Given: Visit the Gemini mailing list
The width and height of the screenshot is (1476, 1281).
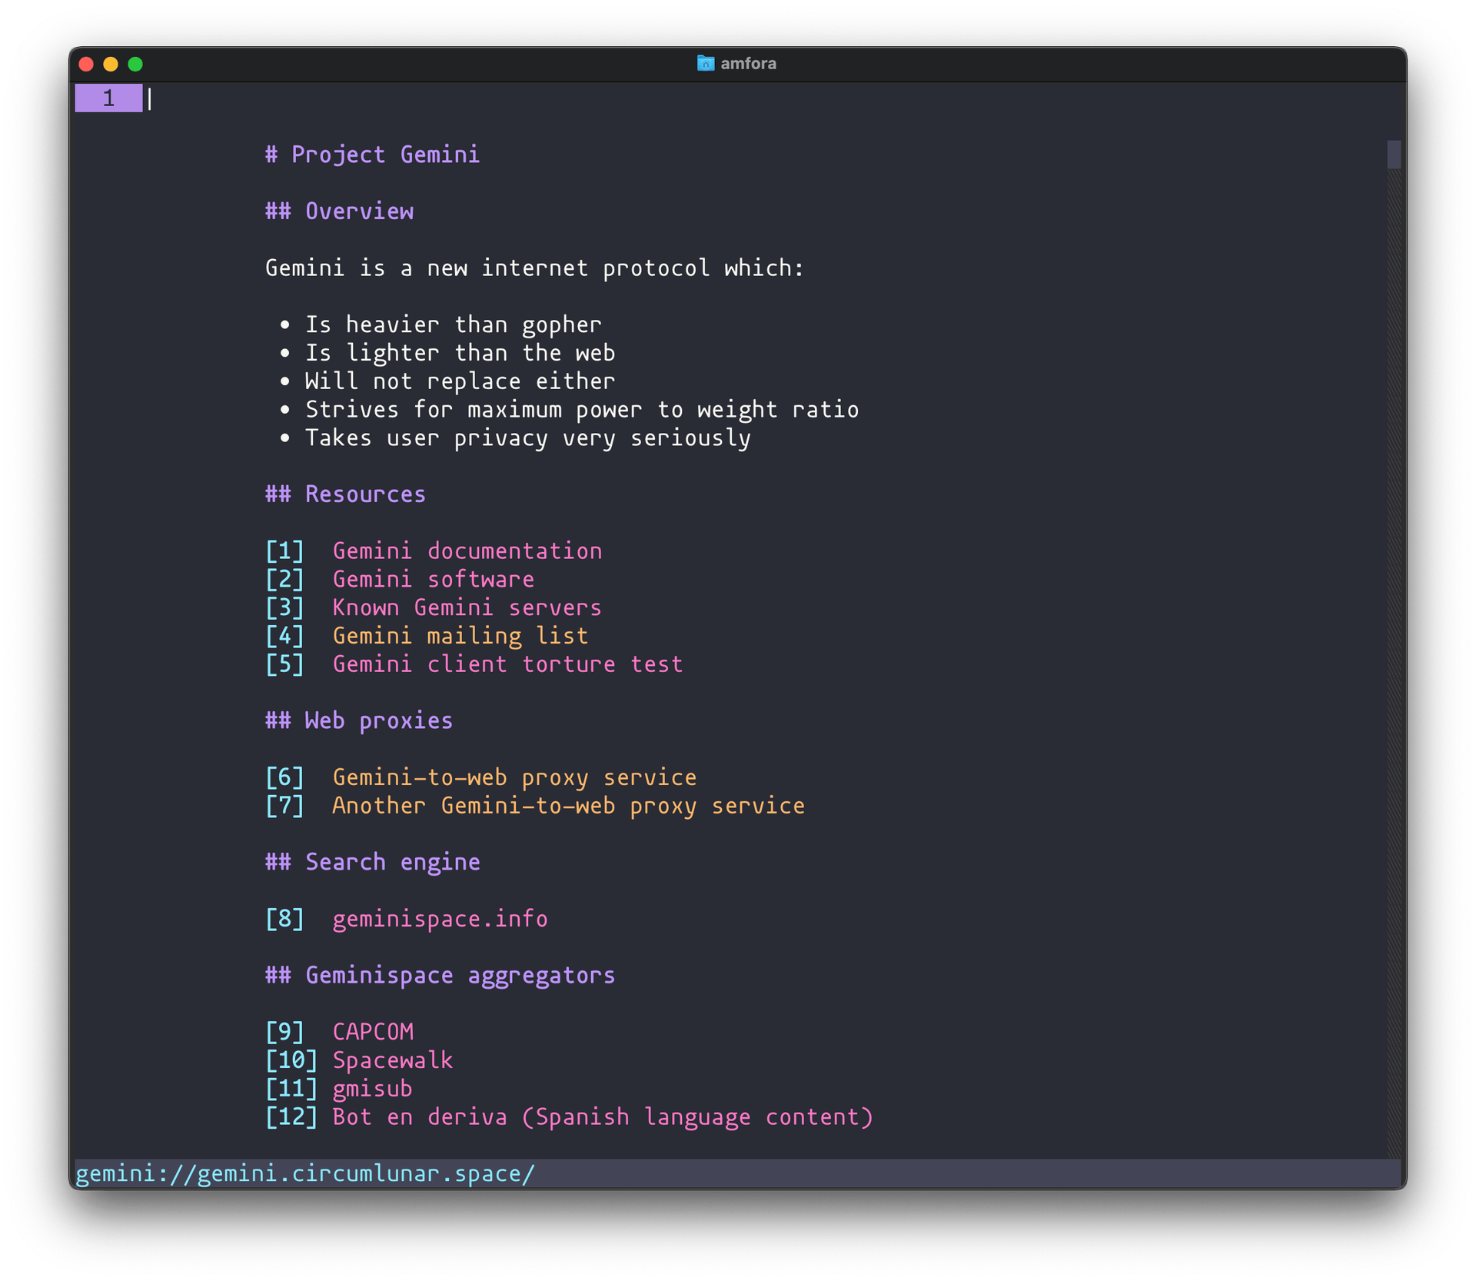Looking at the screenshot, I should coord(460,636).
